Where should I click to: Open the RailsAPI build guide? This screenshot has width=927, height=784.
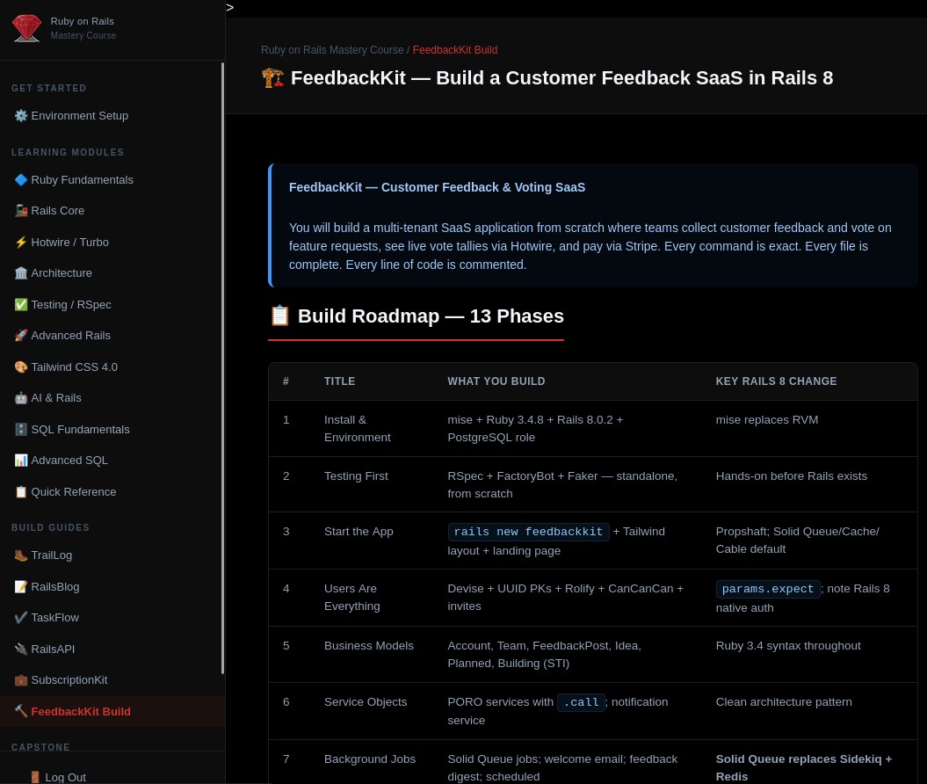pyautogui.click(x=112, y=650)
